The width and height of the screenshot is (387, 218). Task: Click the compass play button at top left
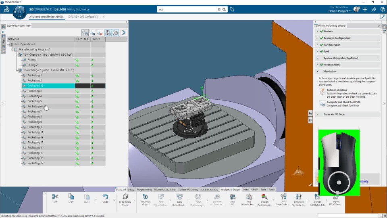[x=20, y=12]
